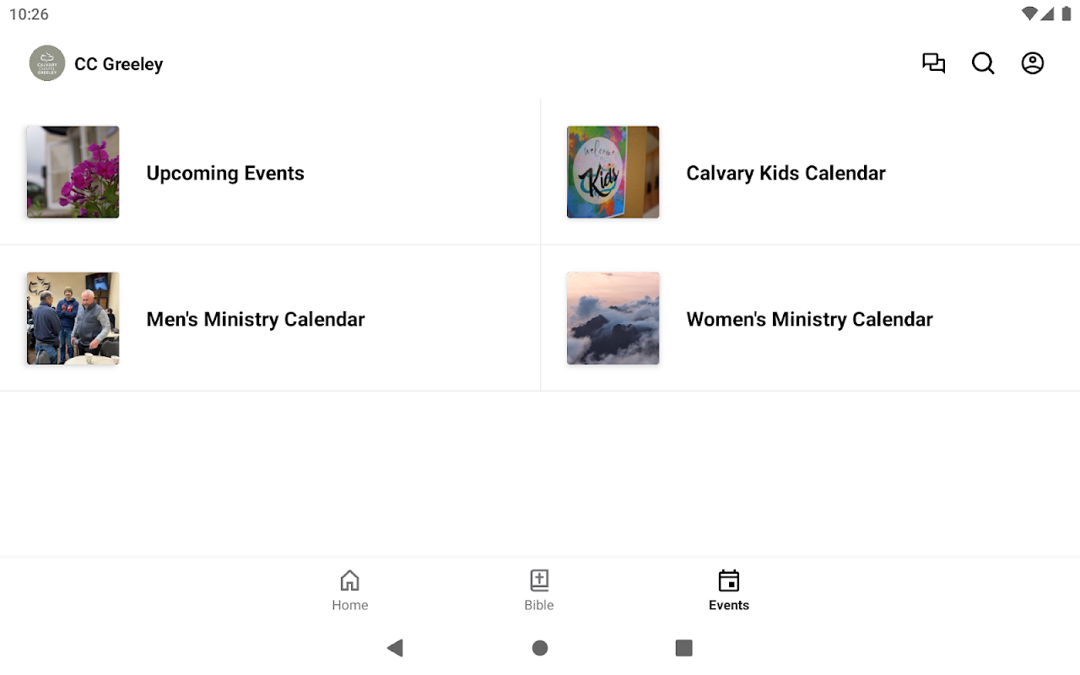Open the chat messages icon
Image resolution: width=1080 pixels, height=675 pixels.
pos(933,63)
